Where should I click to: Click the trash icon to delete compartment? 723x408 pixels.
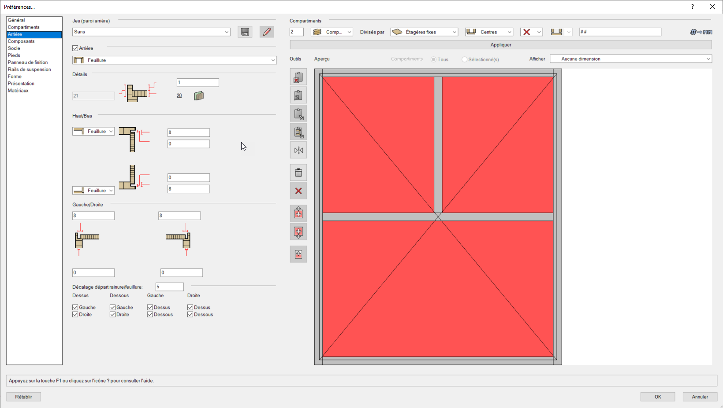point(298,172)
